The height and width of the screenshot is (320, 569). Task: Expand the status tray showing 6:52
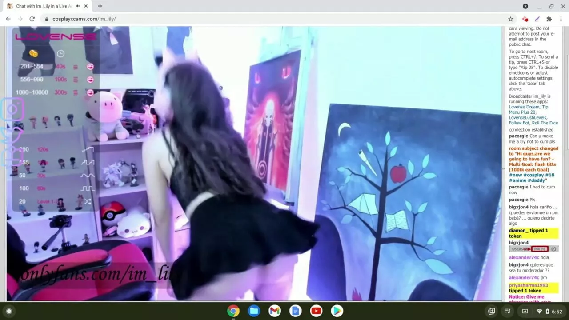pyautogui.click(x=550, y=311)
